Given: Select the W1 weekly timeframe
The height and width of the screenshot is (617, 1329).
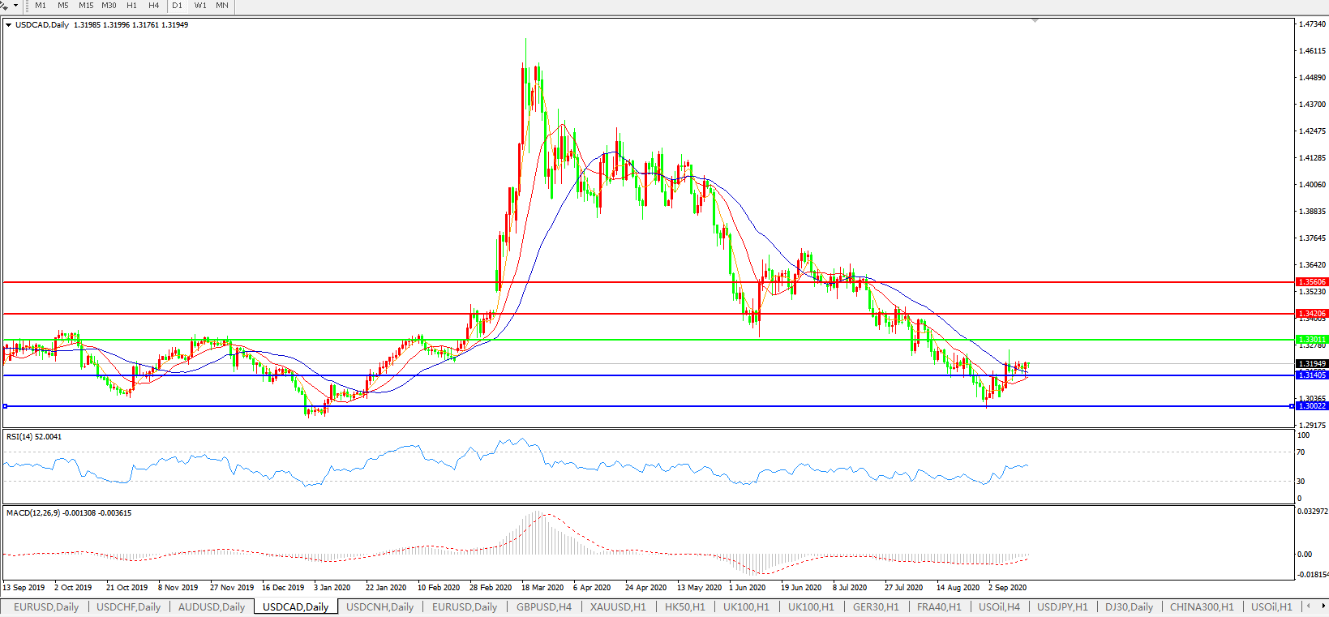Looking at the screenshot, I should tap(200, 6).
